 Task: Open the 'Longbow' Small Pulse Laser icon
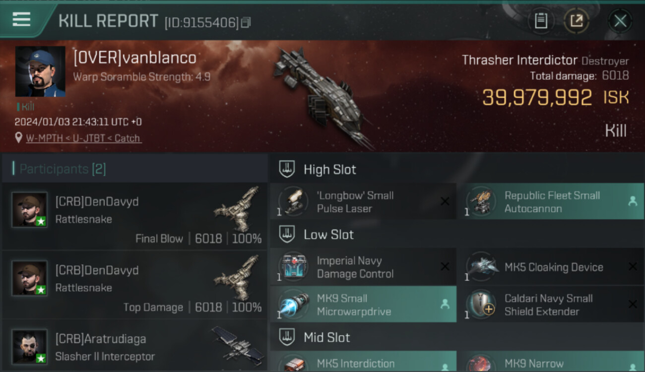[x=293, y=201]
